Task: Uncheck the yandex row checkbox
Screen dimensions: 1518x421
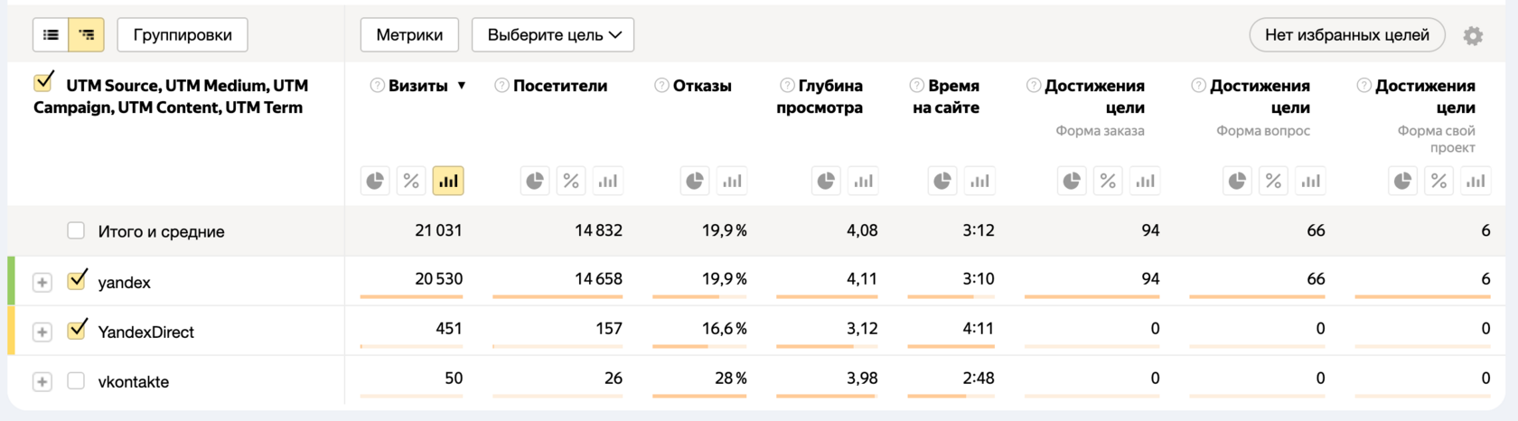Action: pyautogui.click(x=77, y=280)
